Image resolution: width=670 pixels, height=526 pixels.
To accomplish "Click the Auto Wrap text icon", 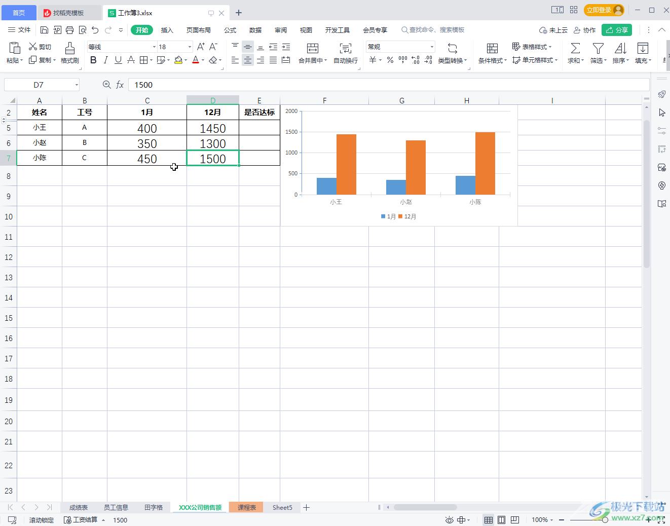I will [x=346, y=48].
